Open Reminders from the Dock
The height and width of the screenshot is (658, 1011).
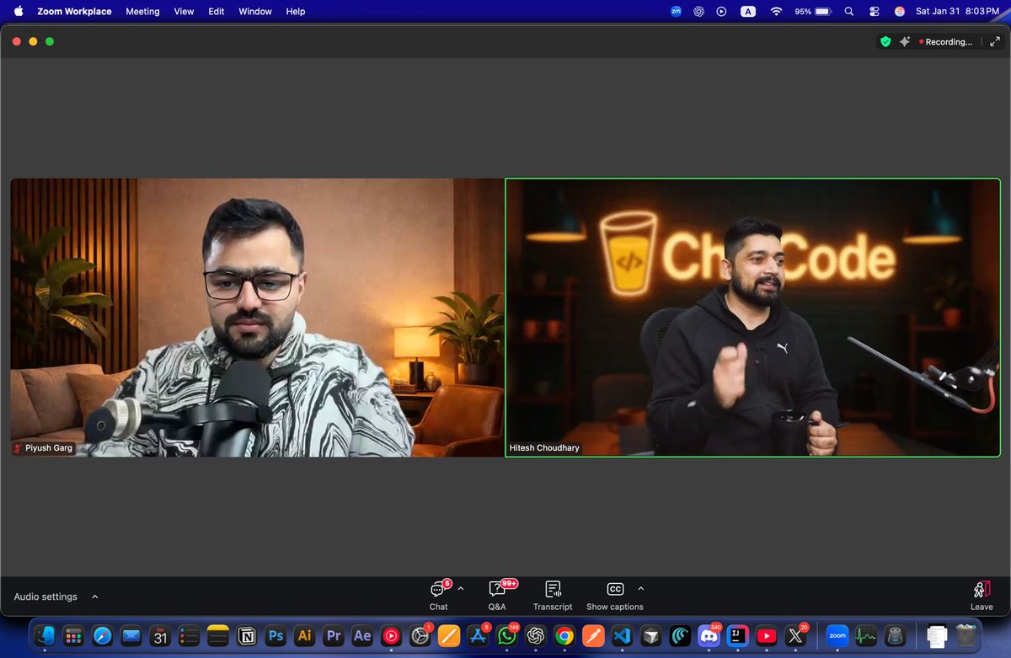click(189, 635)
